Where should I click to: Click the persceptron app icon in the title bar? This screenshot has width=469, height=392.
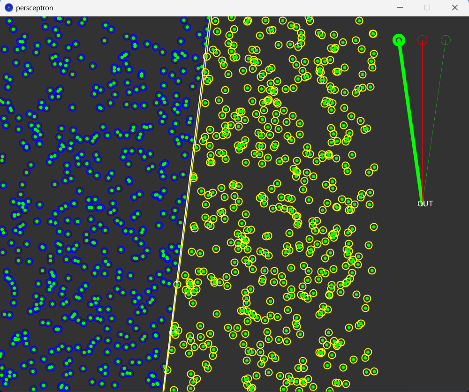[x=8, y=8]
